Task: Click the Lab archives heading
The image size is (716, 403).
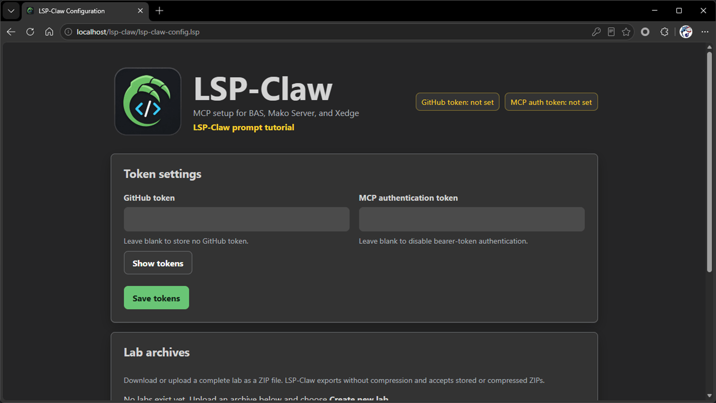Action: click(x=157, y=352)
